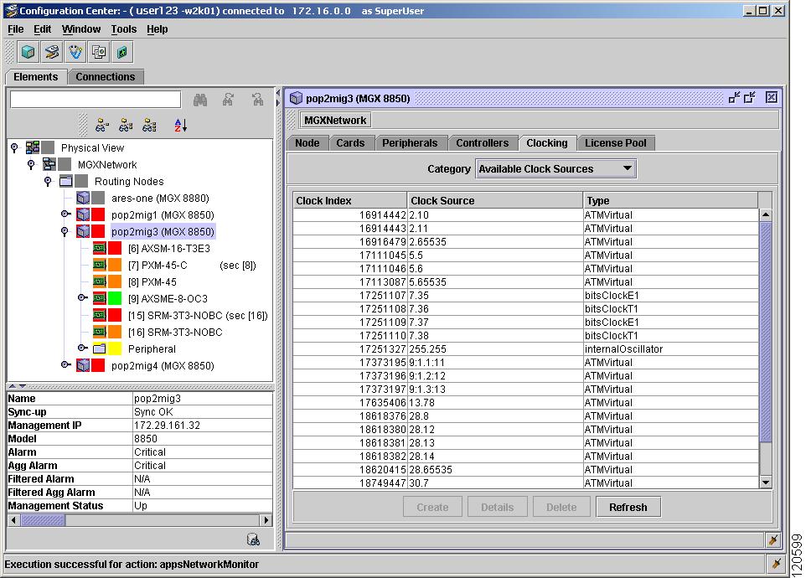806x578 pixels.
Task: Click the AXSM-16-T3E3 card icon
Action: (100, 248)
